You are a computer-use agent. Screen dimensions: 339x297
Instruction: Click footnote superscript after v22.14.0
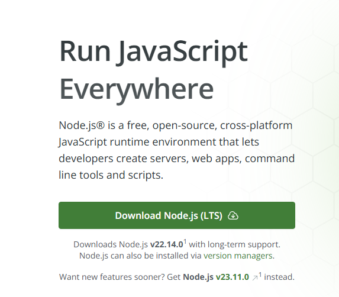[185, 241]
